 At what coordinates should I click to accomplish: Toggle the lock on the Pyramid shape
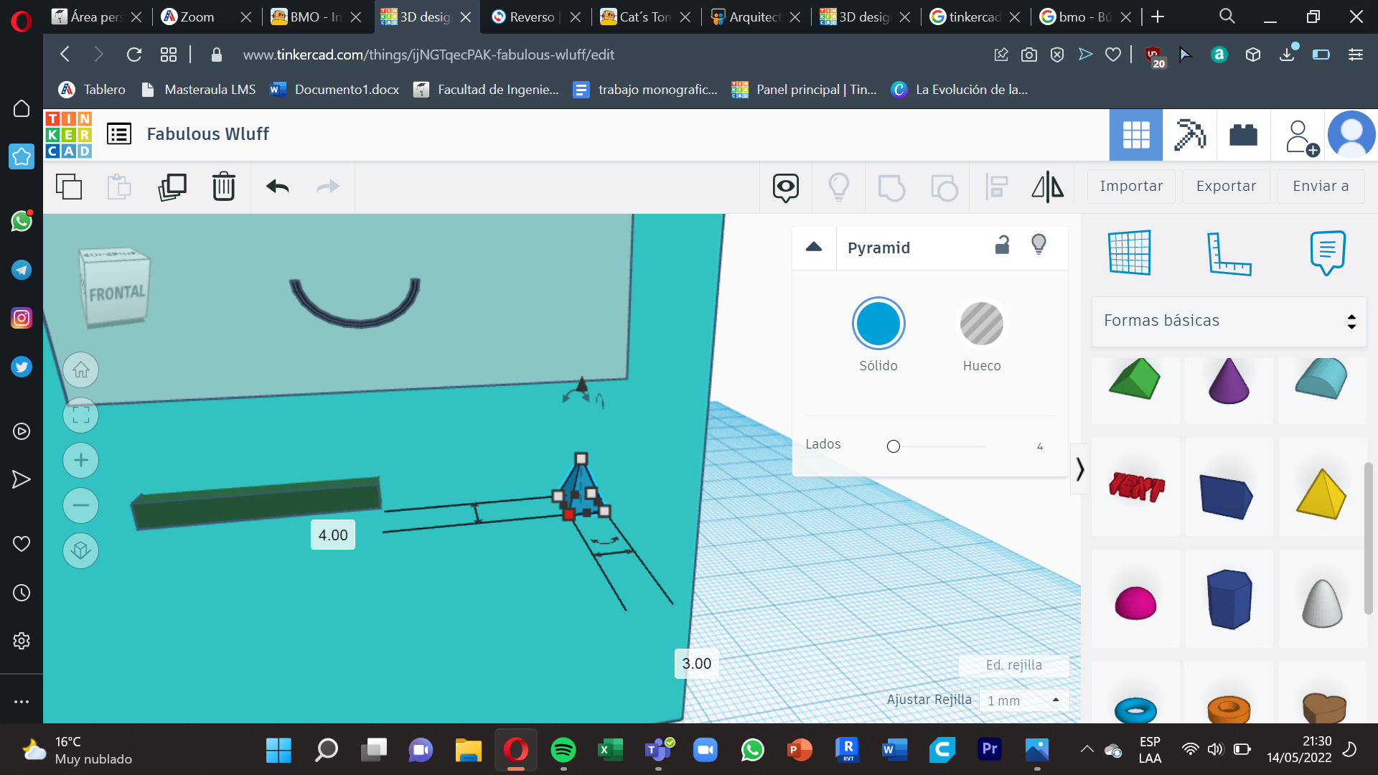click(x=1003, y=245)
